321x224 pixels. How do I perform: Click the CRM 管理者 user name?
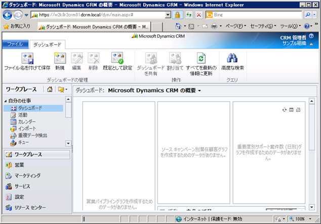pyautogui.click(x=293, y=37)
